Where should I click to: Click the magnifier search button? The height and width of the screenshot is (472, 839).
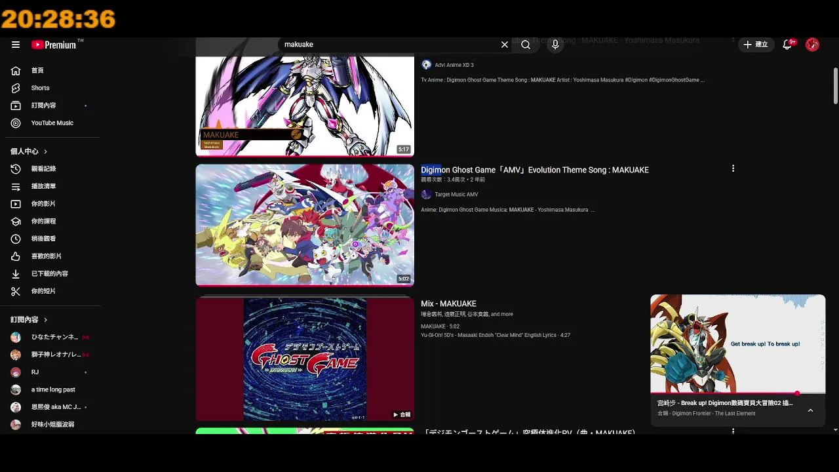[526, 45]
